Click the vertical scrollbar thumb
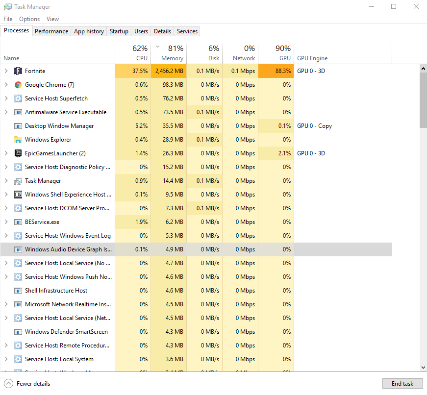The width and height of the screenshot is (427, 395). [423, 100]
